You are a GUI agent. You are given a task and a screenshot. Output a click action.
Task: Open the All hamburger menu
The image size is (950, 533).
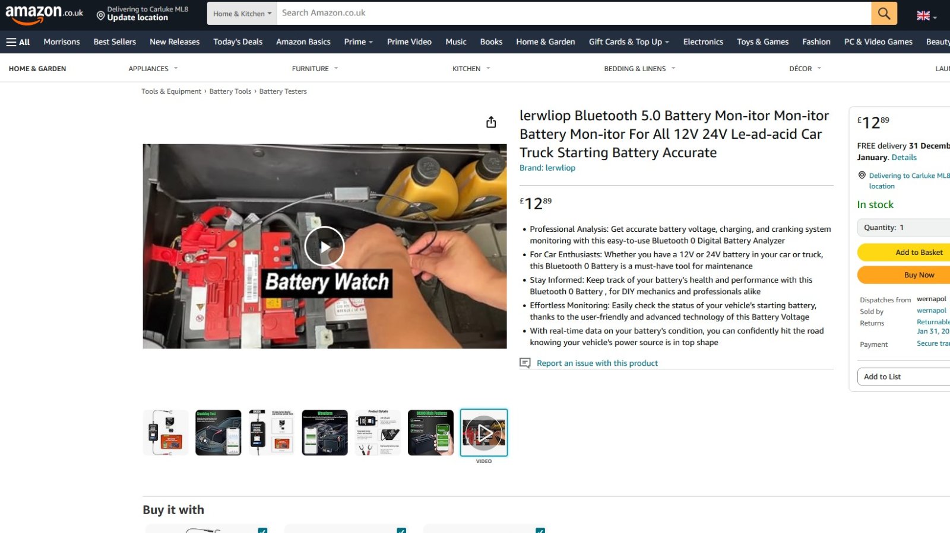tap(18, 42)
